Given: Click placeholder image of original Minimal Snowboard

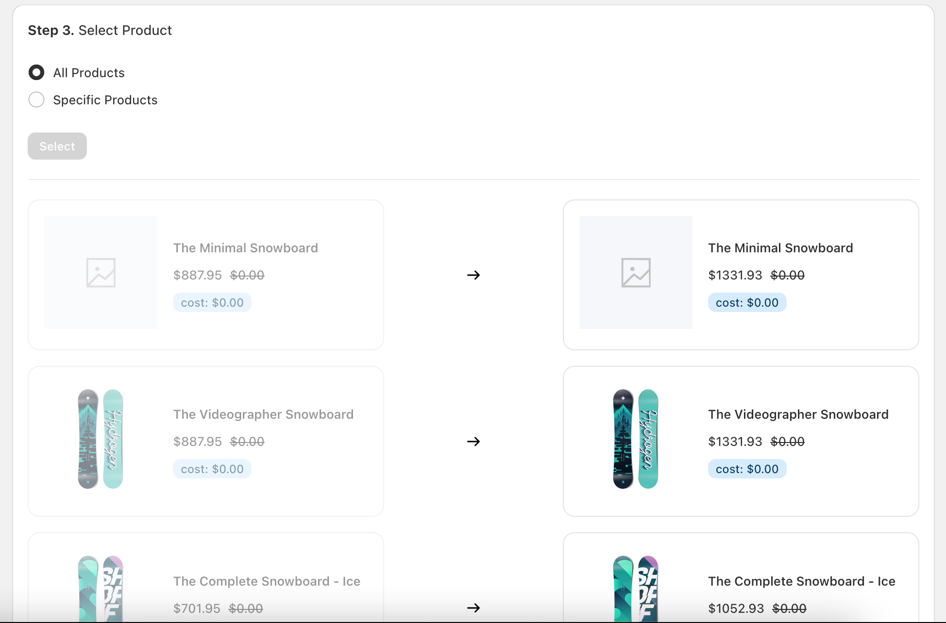Looking at the screenshot, I should (x=101, y=273).
